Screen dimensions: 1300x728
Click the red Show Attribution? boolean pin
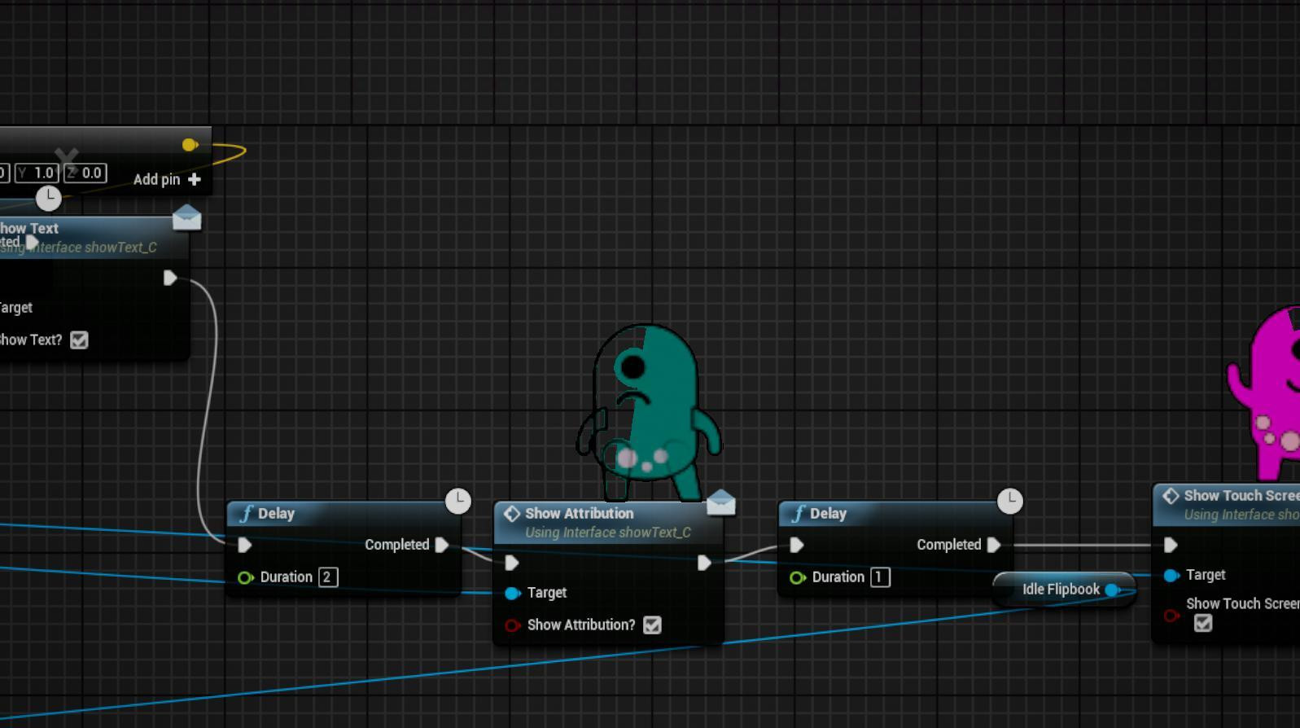513,625
